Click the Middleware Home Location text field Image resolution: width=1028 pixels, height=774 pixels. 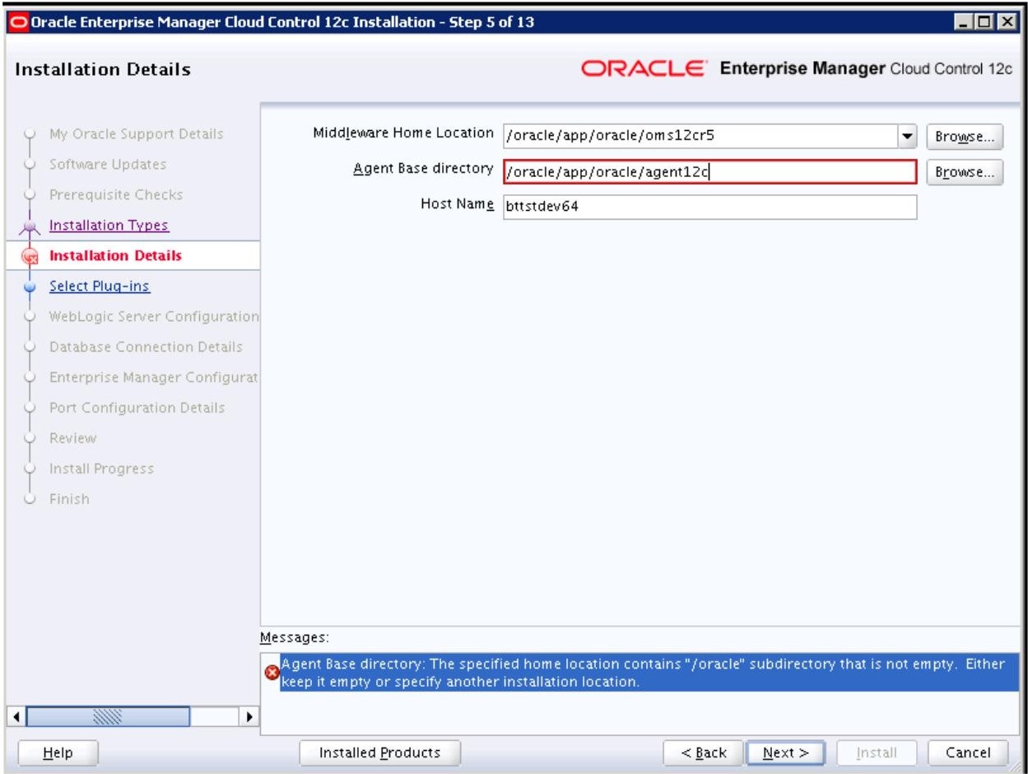[x=700, y=137]
